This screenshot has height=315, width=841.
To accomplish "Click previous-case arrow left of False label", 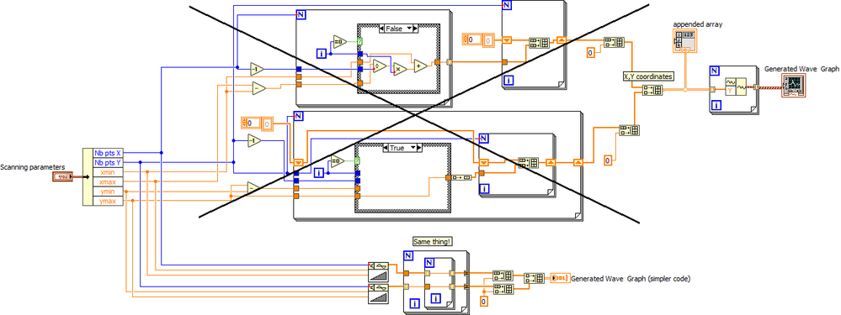I will click(381, 29).
